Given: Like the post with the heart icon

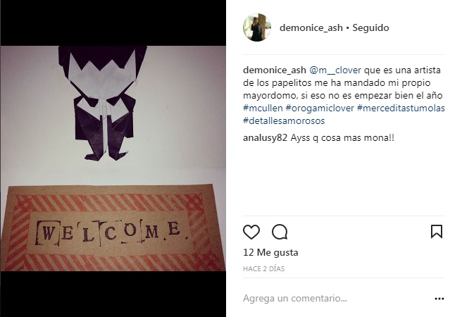Looking at the screenshot, I should coord(251,232).
